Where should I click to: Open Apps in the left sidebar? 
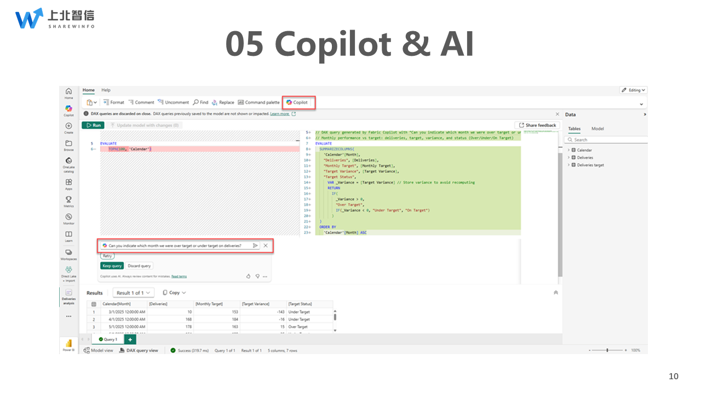pyautogui.click(x=68, y=184)
